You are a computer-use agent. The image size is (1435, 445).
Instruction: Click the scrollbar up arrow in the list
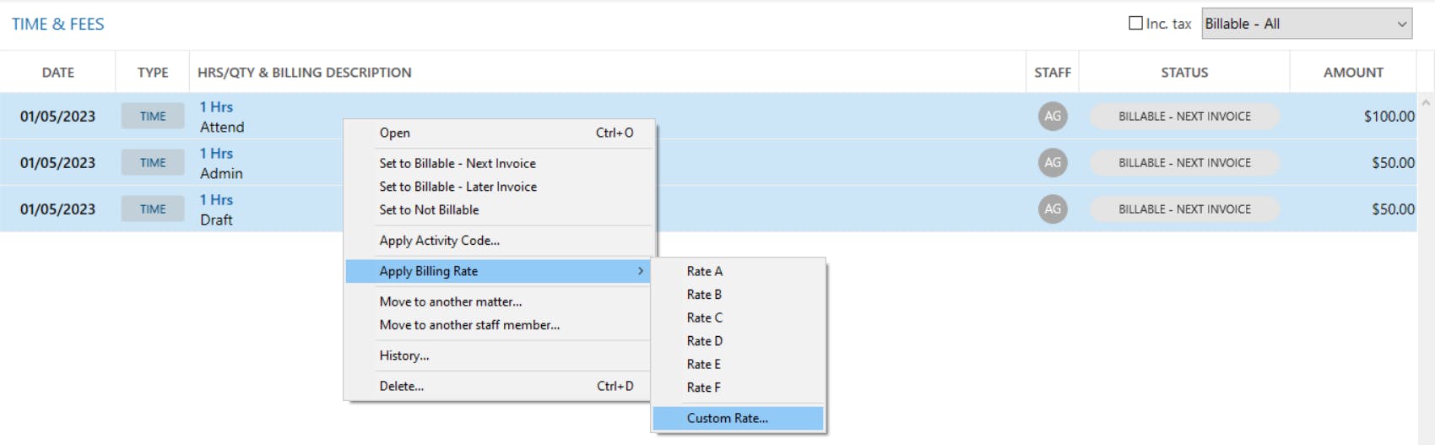click(x=1426, y=103)
